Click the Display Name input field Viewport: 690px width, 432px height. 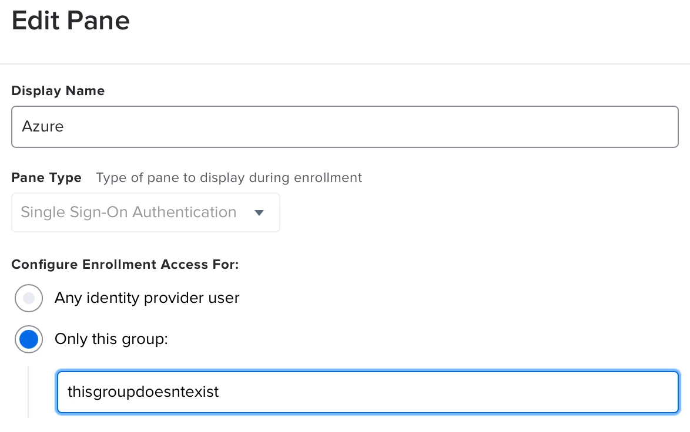coord(344,126)
